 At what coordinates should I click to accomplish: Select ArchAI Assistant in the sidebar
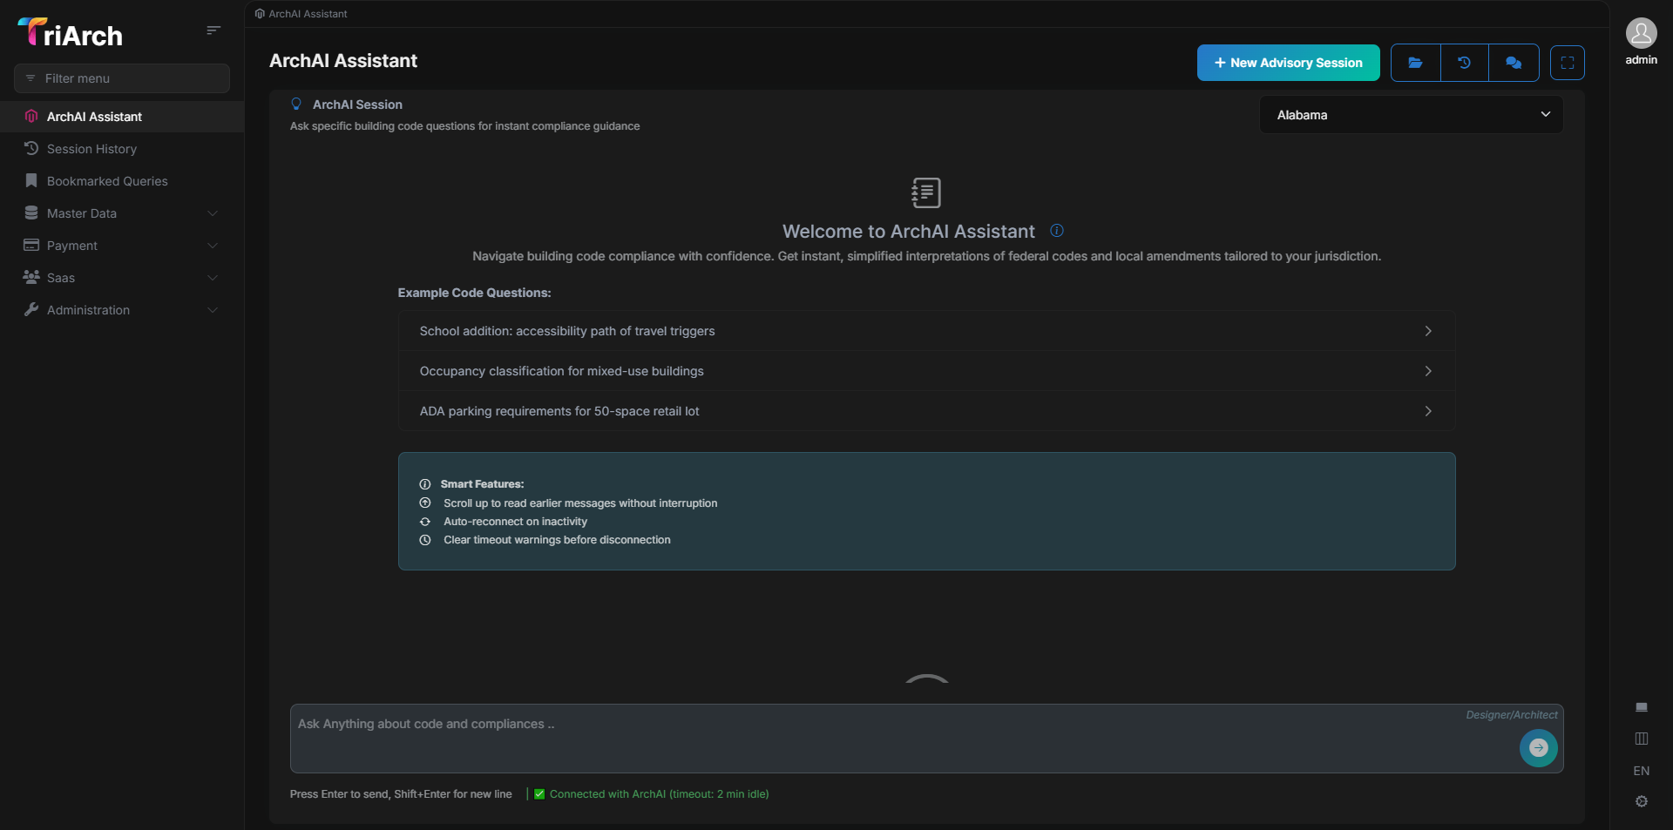click(x=93, y=116)
